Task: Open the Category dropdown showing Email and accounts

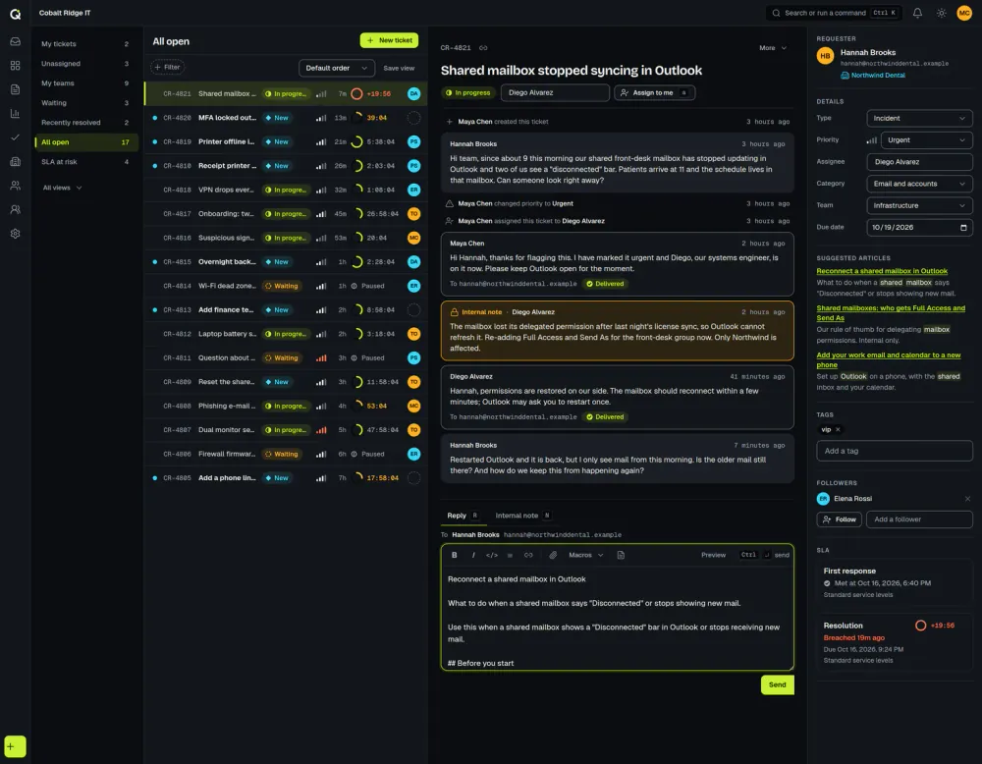Action: pyautogui.click(x=919, y=184)
